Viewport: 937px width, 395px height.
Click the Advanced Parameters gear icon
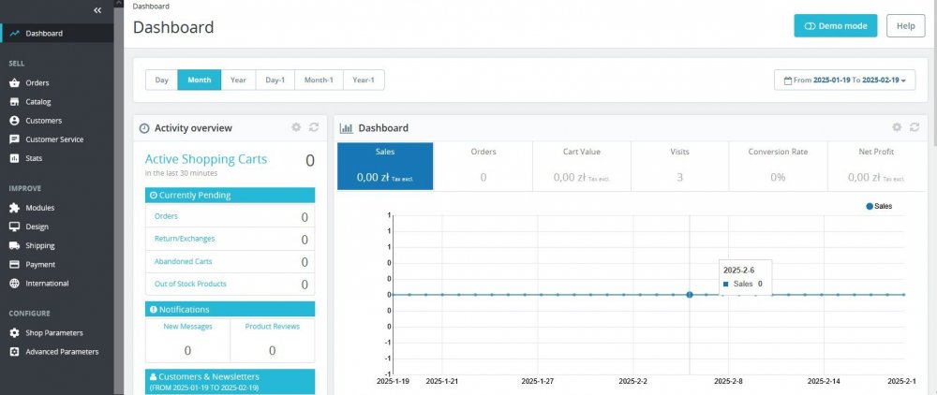[14, 351]
